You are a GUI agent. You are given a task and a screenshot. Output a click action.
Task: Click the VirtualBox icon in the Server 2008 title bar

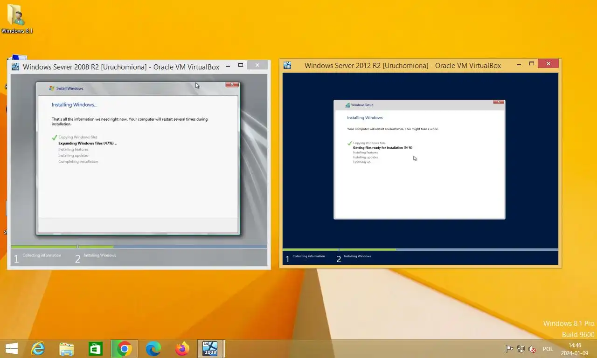pyautogui.click(x=15, y=66)
